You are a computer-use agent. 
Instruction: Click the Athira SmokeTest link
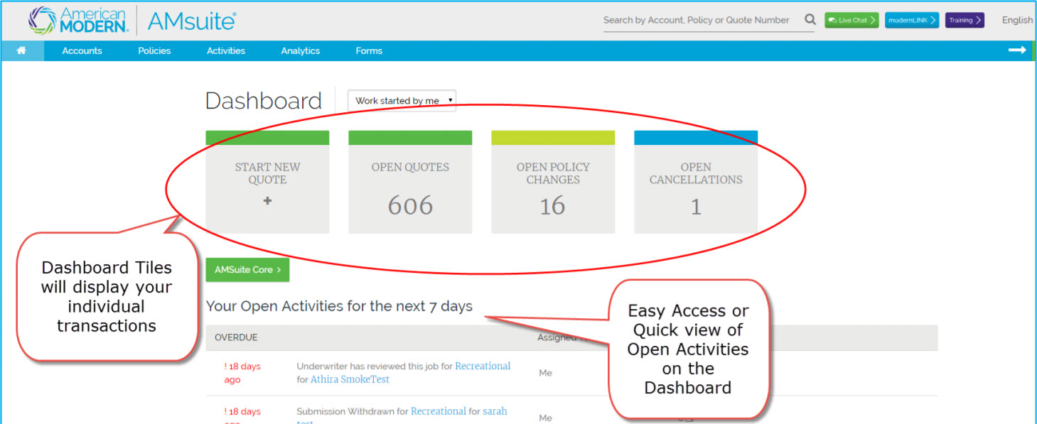tap(350, 379)
